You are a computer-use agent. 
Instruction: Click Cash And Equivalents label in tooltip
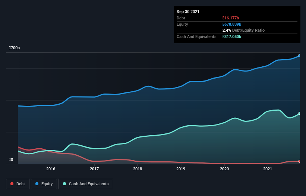point(196,37)
